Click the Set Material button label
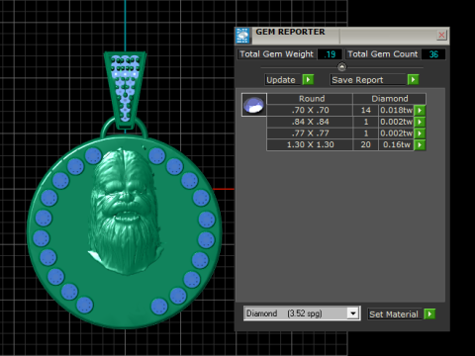 394,314
